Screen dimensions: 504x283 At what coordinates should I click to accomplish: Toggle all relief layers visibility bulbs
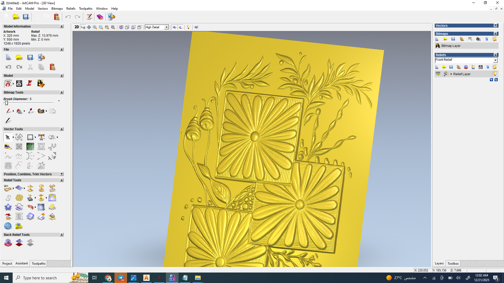tap(495, 67)
